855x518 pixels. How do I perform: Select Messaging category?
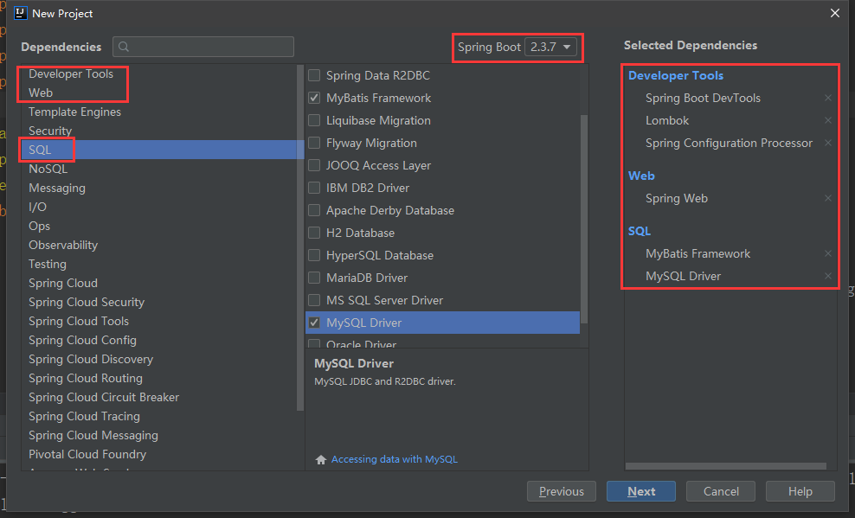(x=57, y=188)
